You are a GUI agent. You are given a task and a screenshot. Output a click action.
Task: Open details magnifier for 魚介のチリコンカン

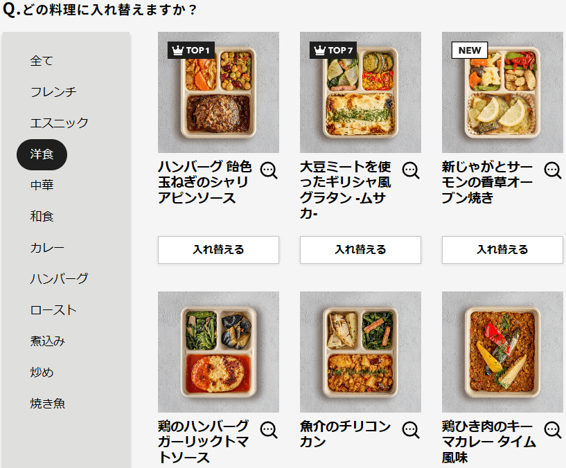pyautogui.click(x=411, y=430)
